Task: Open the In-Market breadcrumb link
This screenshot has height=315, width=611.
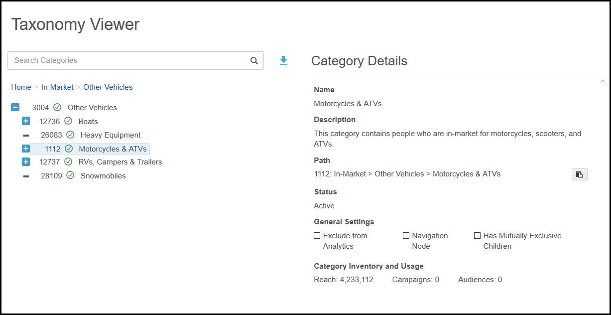Action: click(x=57, y=87)
